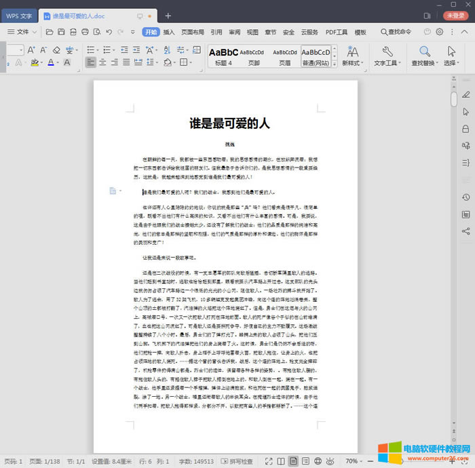
Task: Click the save icon in quick access toolbar
Action: (61, 32)
